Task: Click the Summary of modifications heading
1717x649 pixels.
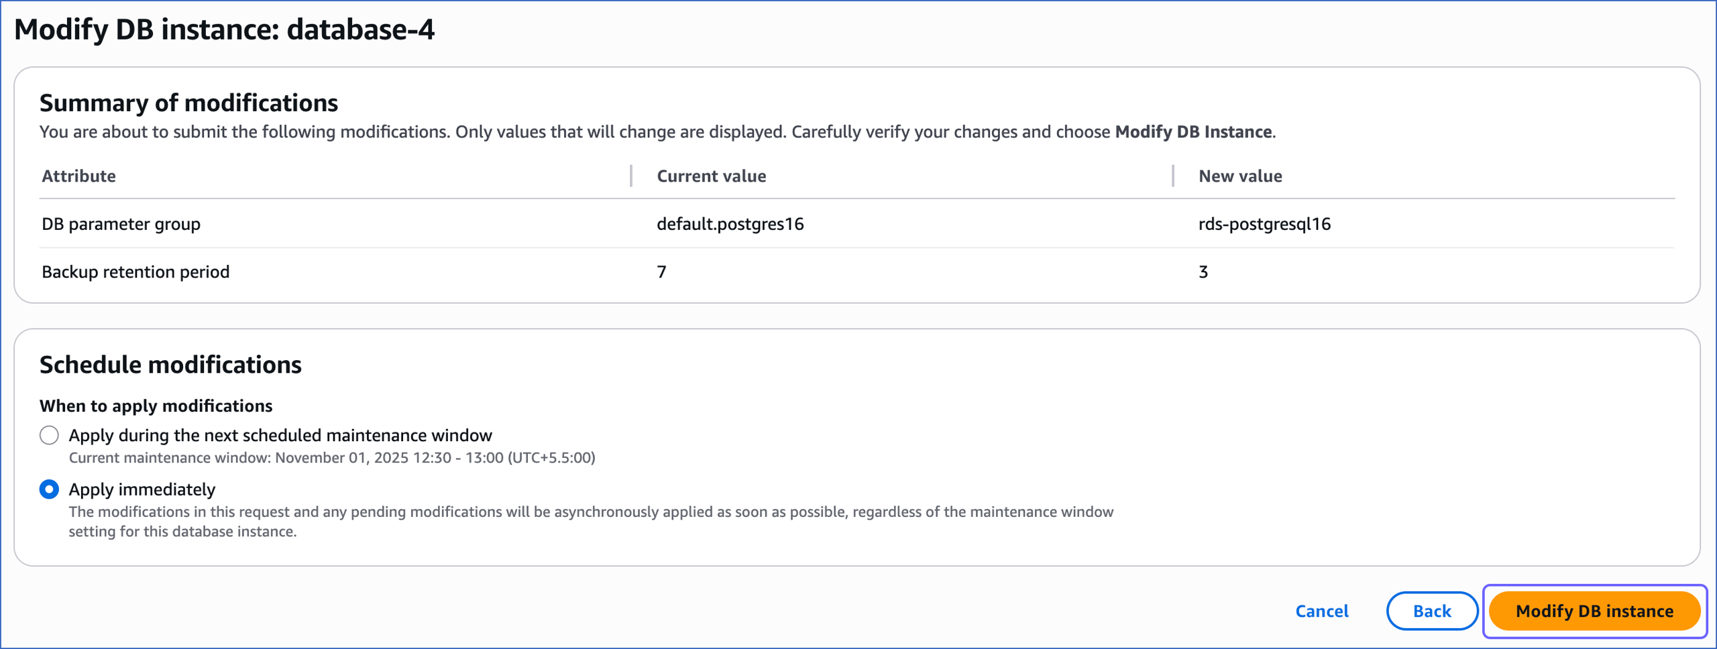Action: [x=188, y=103]
